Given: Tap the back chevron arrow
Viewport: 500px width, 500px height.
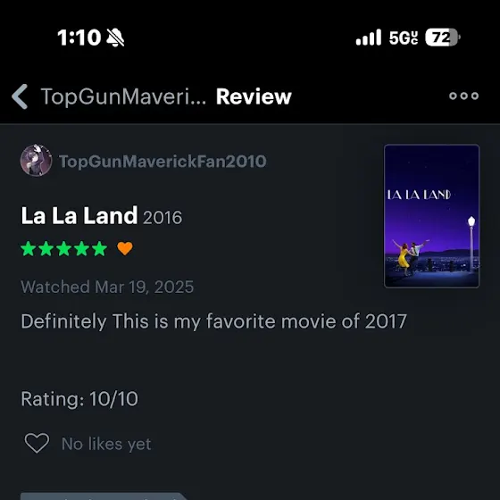Looking at the screenshot, I should (20, 96).
